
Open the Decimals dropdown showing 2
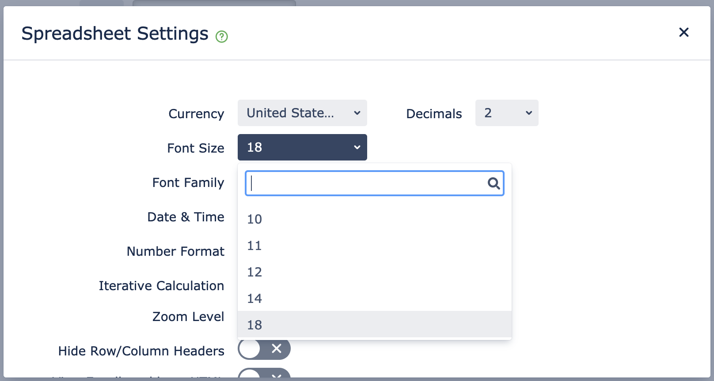pyautogui.click(x=507, y=113)
